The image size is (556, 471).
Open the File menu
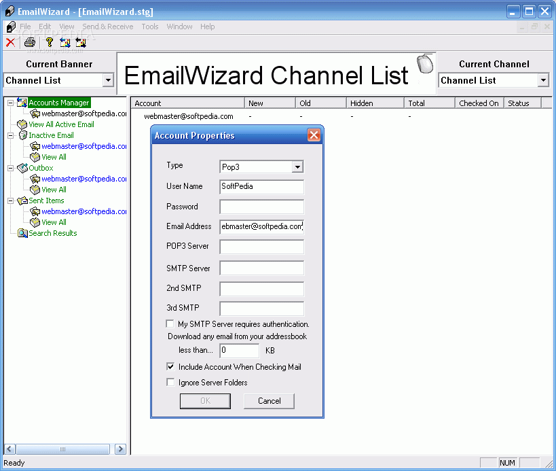click(x=25, y=27)
